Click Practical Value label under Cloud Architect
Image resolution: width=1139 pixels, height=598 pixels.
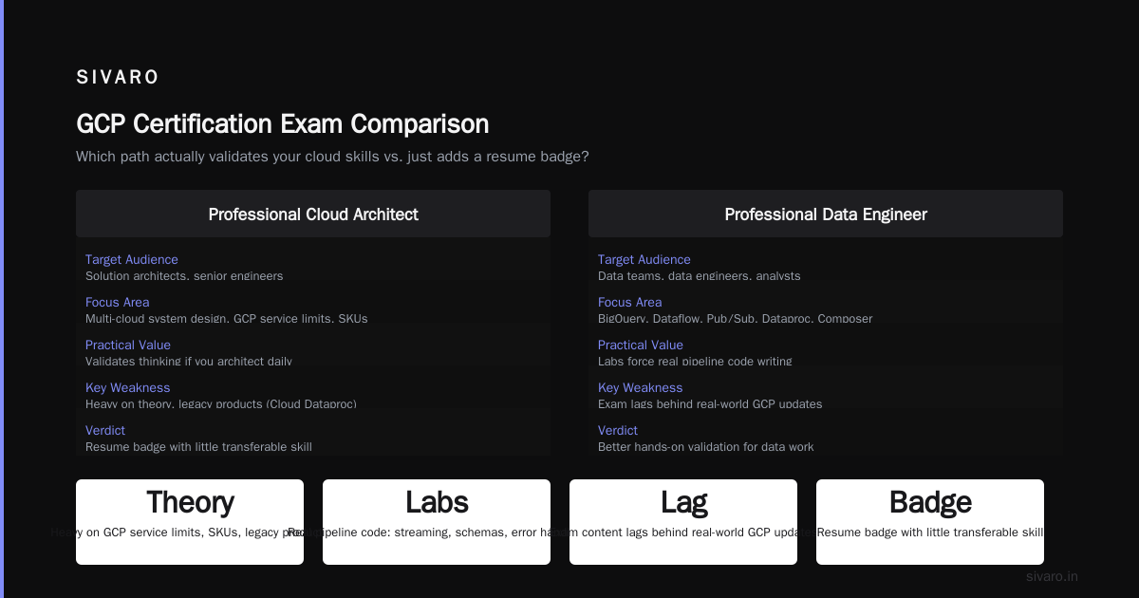pyautogui.click(x=128, y=345)
